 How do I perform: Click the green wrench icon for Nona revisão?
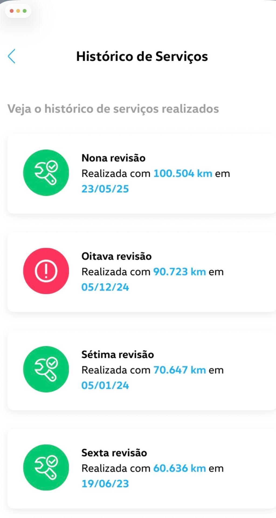(46, 173)
